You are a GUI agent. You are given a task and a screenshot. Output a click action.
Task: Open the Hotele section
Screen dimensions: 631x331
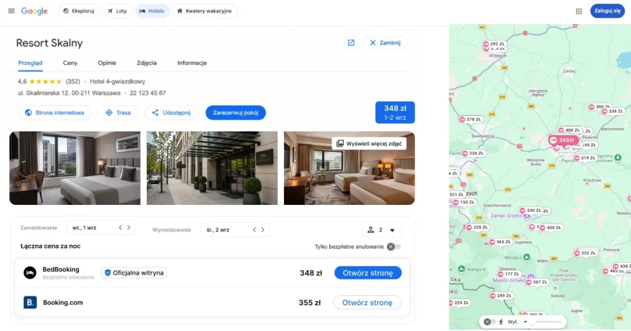point(152,11)
